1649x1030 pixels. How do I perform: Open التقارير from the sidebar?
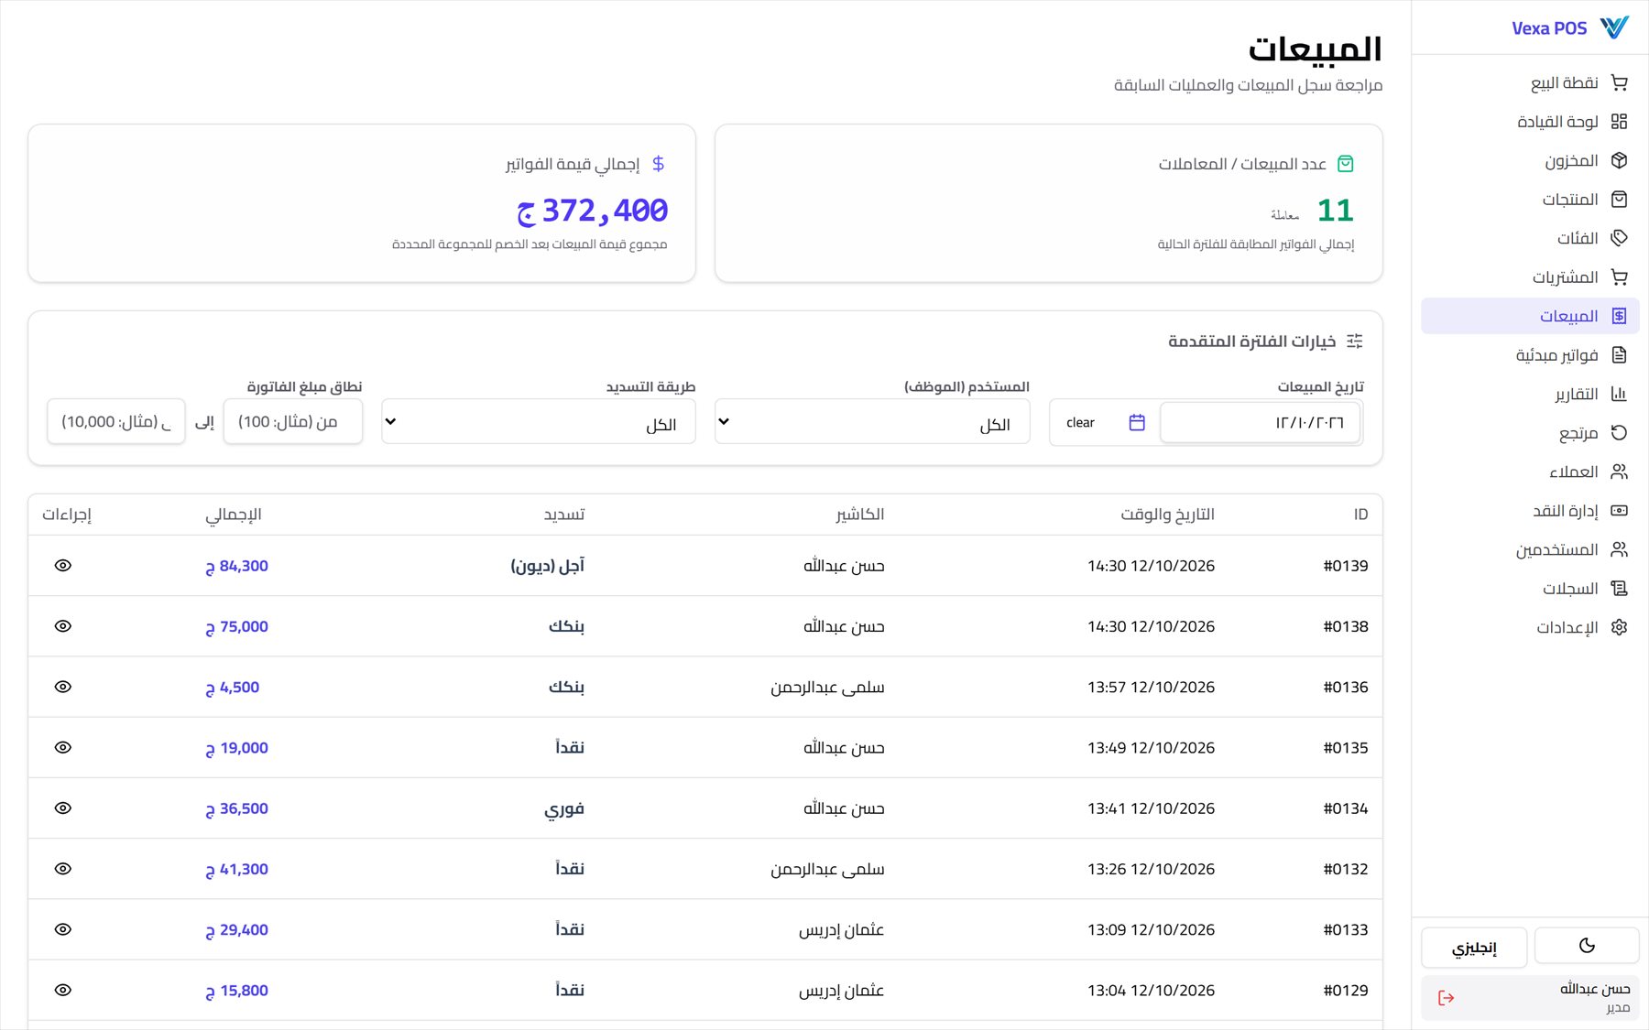point(1530,394)
